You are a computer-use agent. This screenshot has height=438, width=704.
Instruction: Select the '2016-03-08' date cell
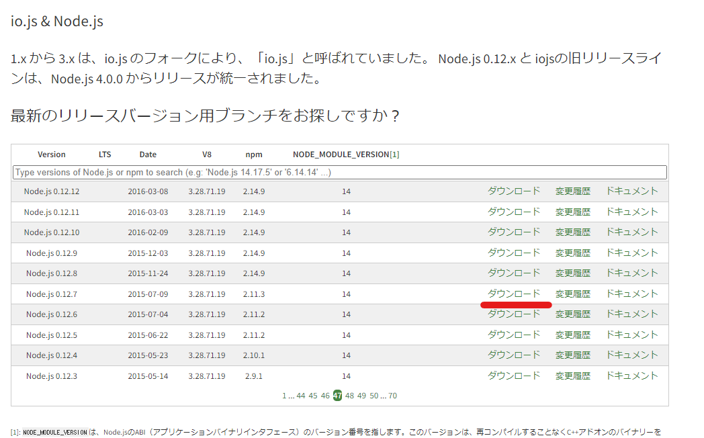point(148,191)
